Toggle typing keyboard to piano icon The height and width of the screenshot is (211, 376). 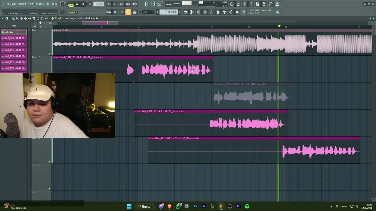coord(108,12)
